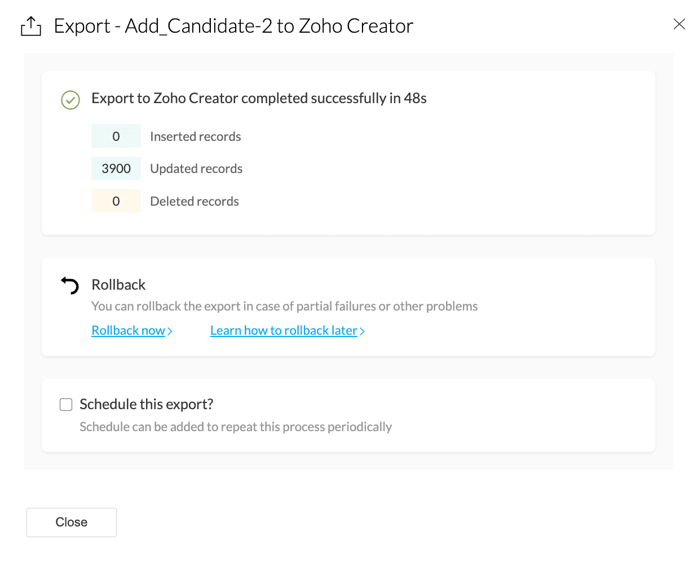
Task: Click the Export dialog title text
Action: [233, 26]
